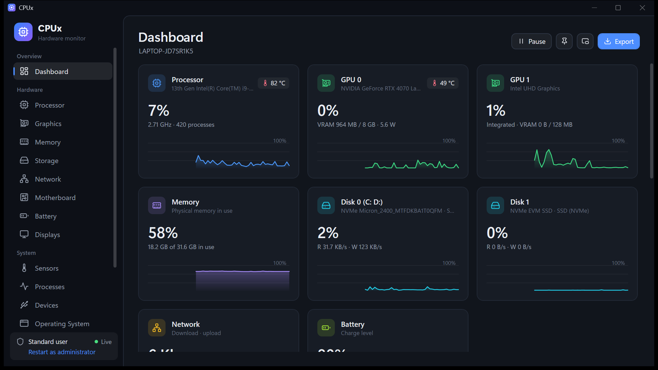The image size is (658, 370).
Task: Click the Motherboard icon in sidebar
Action: pyautogui.click(x=24, y=197)
